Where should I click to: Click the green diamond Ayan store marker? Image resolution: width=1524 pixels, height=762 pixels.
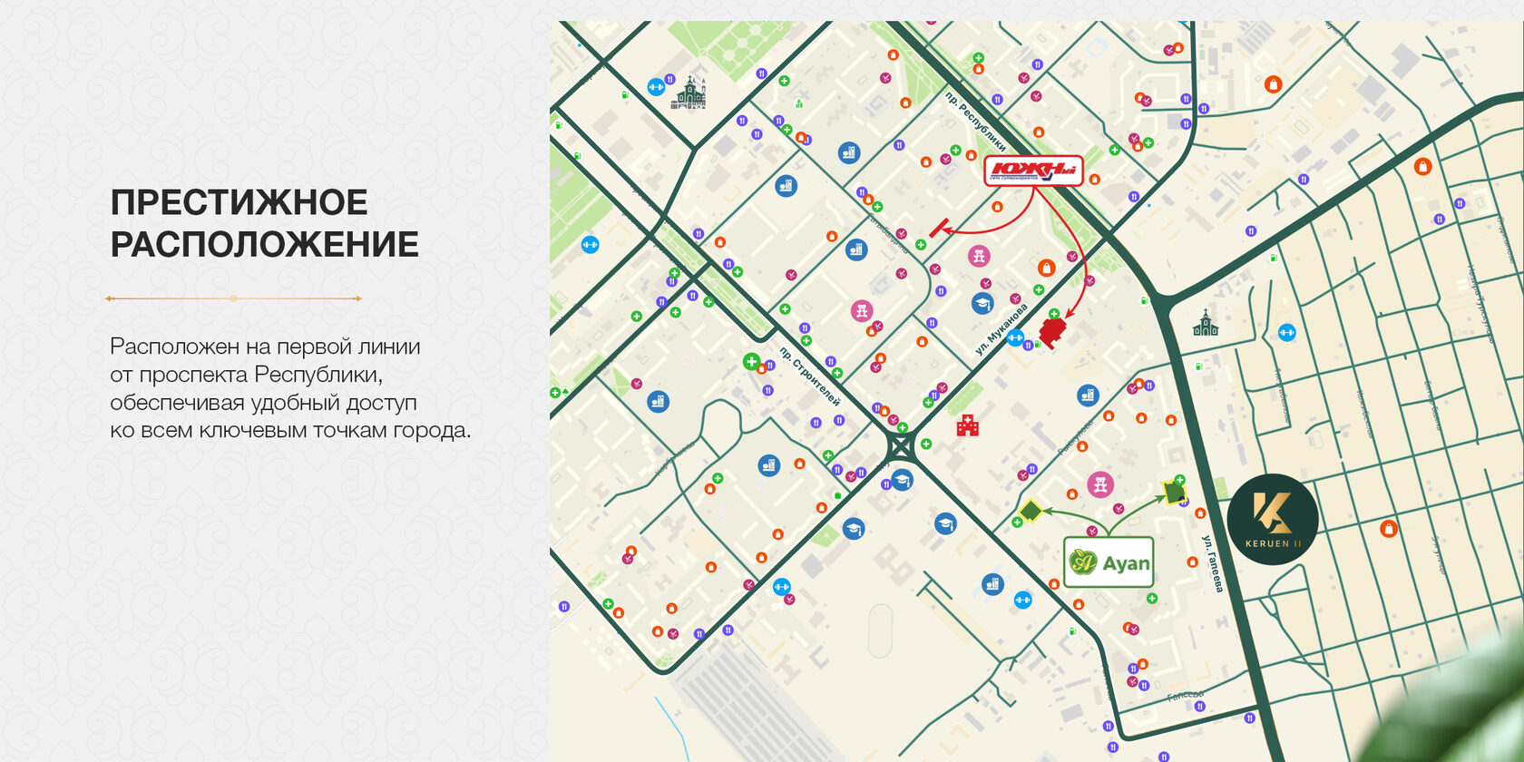point(1030,511)
